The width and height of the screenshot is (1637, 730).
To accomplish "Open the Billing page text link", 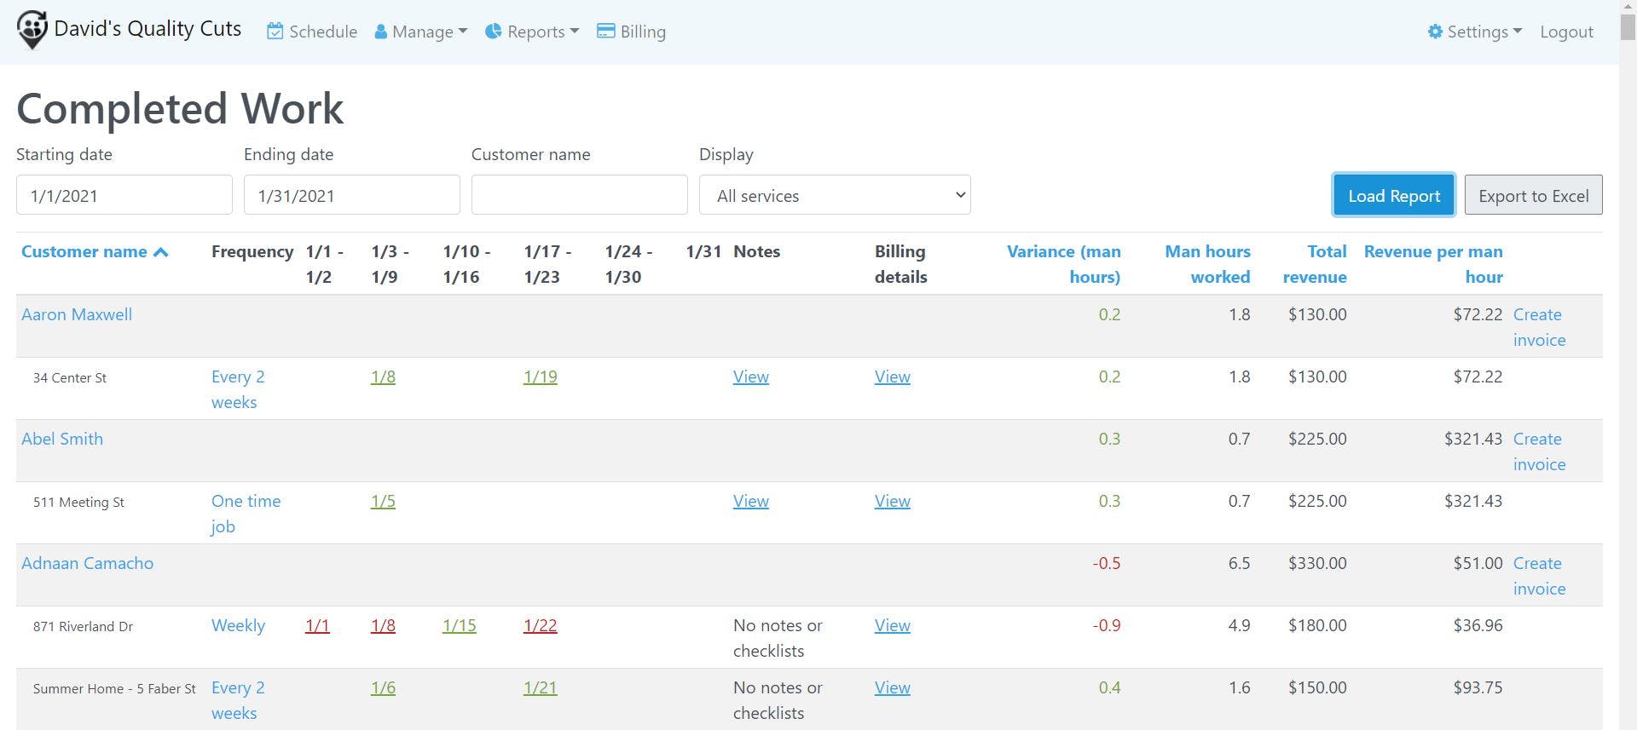I will point(643,32).
